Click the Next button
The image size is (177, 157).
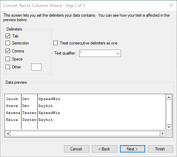tap(132, 149)
